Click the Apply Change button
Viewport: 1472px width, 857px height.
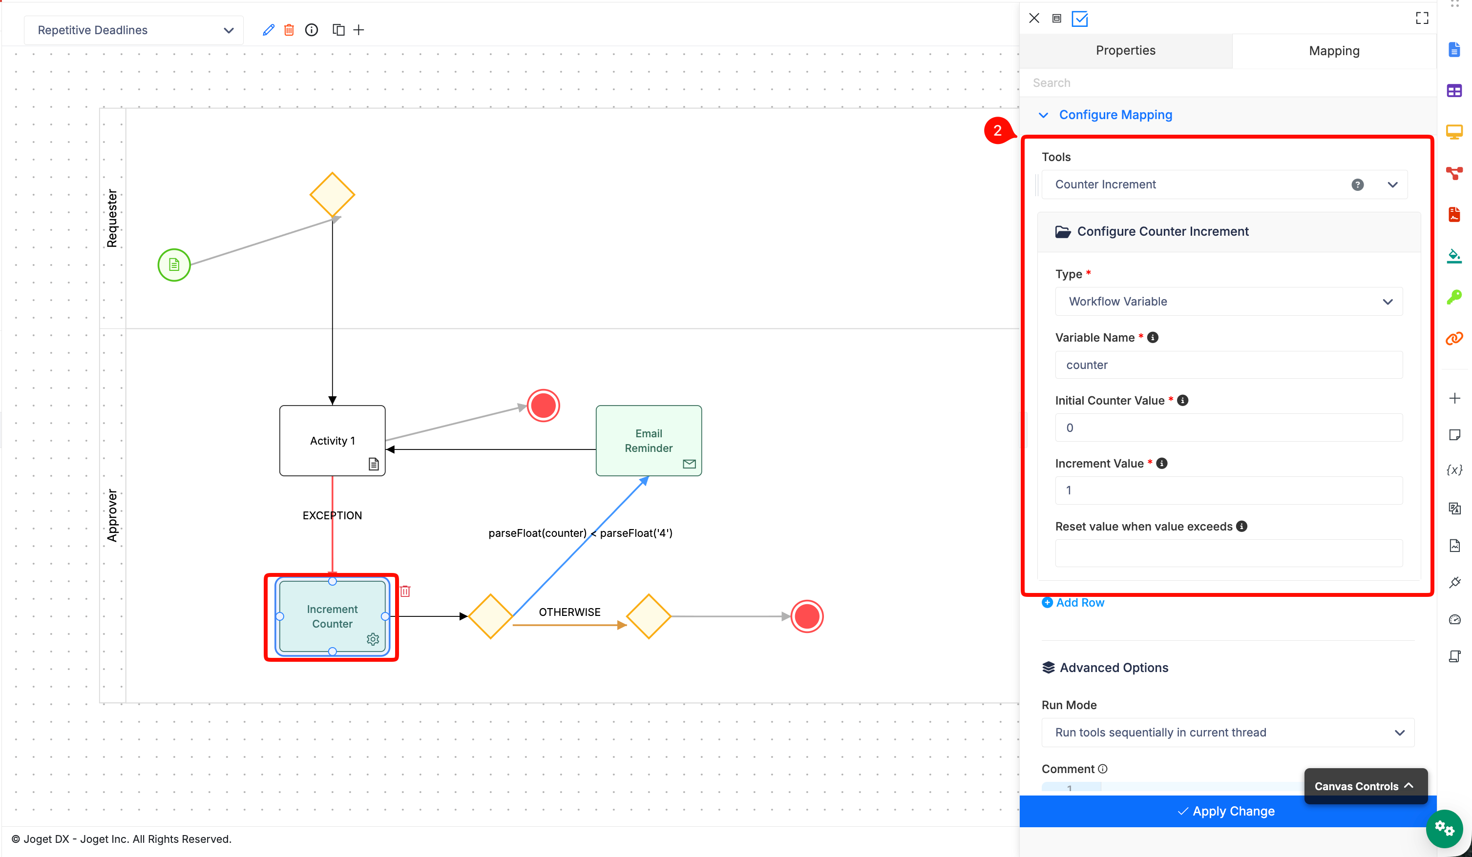(1226, 811)
